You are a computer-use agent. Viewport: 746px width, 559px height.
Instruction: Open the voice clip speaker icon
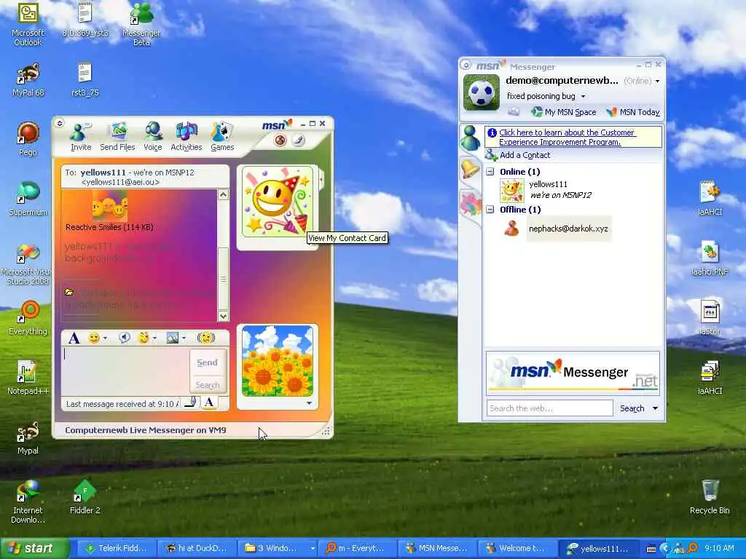point(124,338)
